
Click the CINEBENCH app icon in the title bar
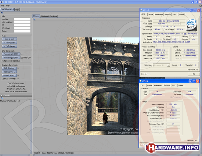point(1,2)
